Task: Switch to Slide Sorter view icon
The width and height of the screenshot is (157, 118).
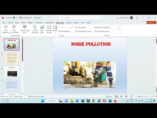Action: 121,96
